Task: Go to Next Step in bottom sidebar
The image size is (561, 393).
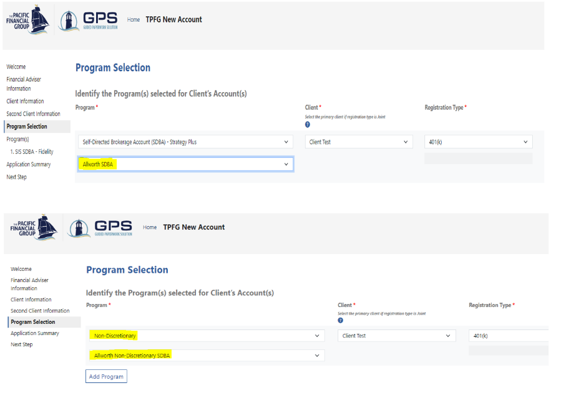Action: (x=21, y=344)
